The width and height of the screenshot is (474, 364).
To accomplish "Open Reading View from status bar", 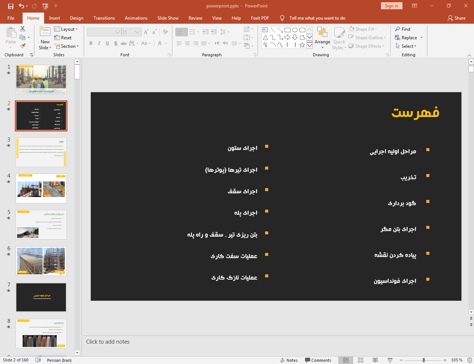I will 375,360.
